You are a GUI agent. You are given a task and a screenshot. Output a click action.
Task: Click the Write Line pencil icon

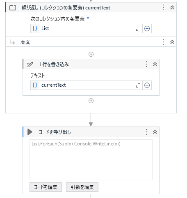pos(30,64)
